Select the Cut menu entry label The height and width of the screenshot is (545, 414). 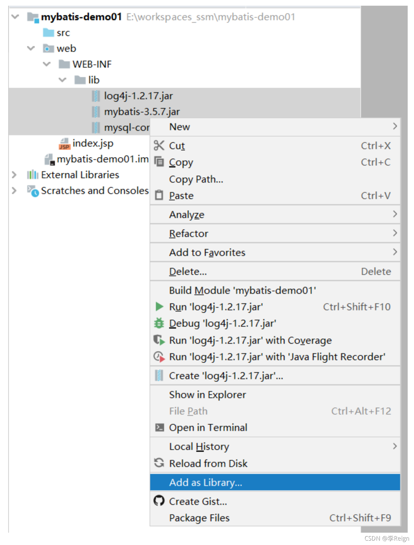[x=177, y=146]
